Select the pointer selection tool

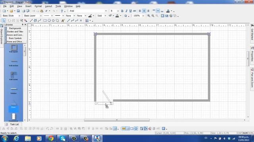[4, 21]
